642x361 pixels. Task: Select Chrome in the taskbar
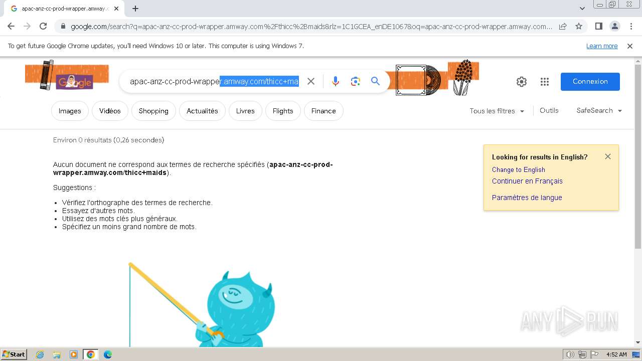[91, 354]
